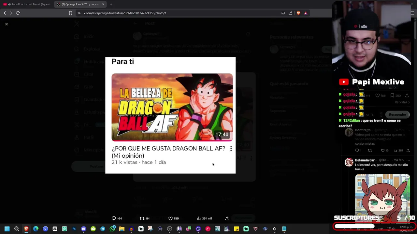
Task: Open Discord from taskbar
Action: 83,229
